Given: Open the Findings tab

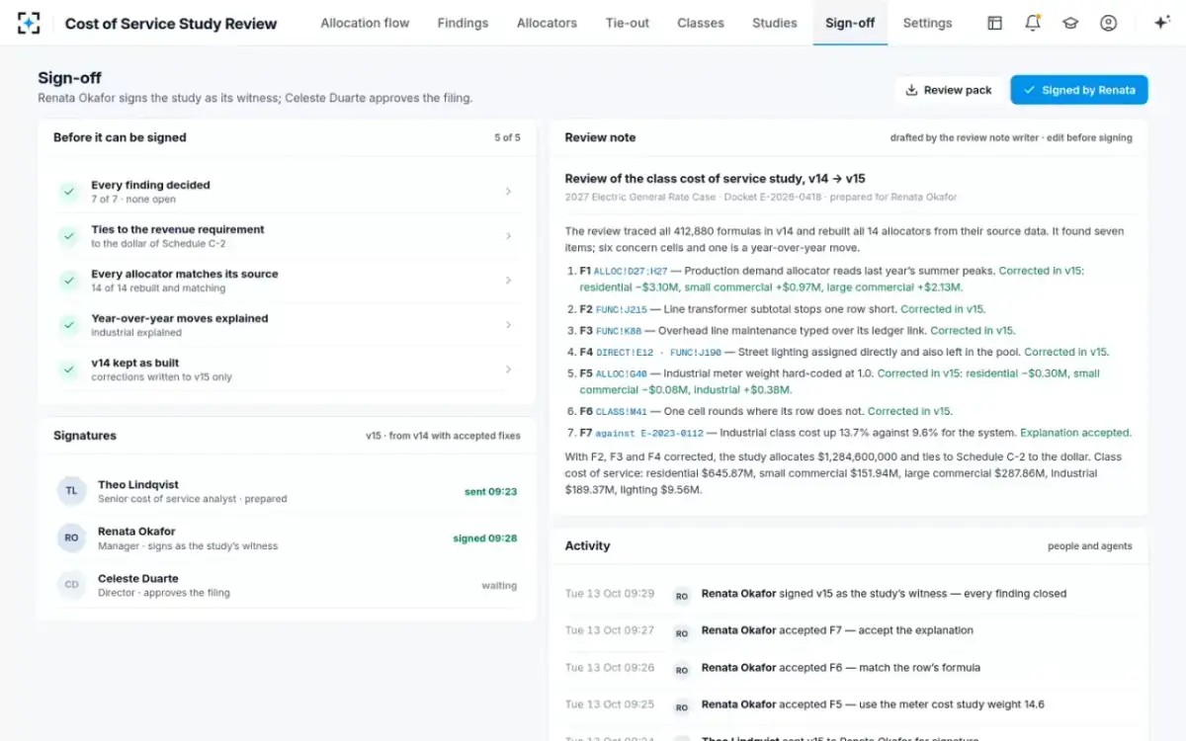Looking at the screenshot, I should pyautogui.click(x=463, y=23).
